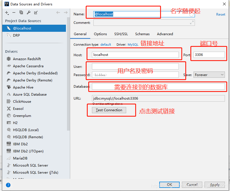
Task: Select Apache Derby (Remote) driver
Action: (33, 80)
